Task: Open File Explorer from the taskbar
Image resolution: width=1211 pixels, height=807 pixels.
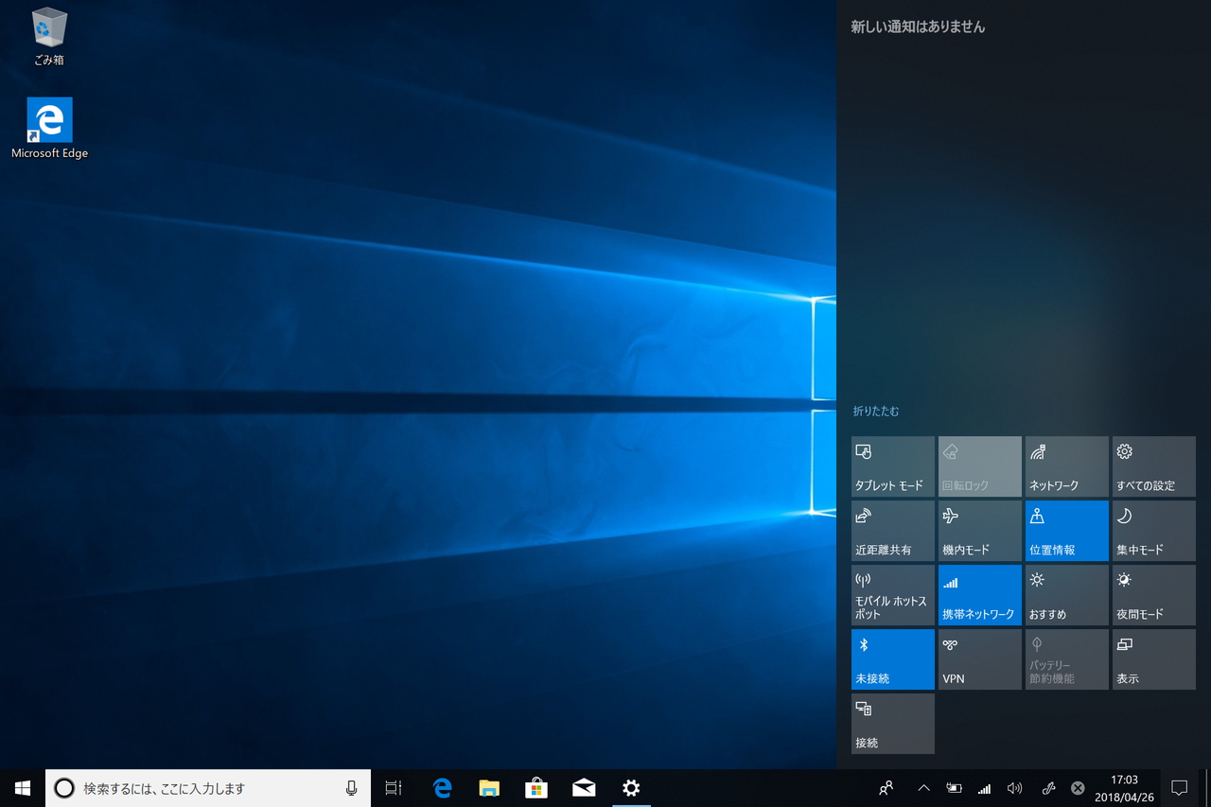Action: pyautogui.click(x=489, y=787)
